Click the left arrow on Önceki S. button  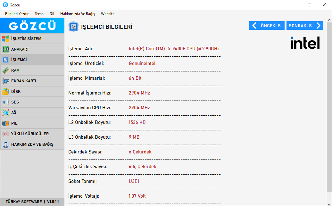click(254, 26)
